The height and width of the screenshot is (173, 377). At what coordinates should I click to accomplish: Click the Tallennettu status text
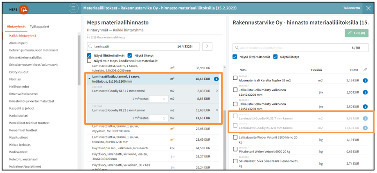[x=352, y=8]
